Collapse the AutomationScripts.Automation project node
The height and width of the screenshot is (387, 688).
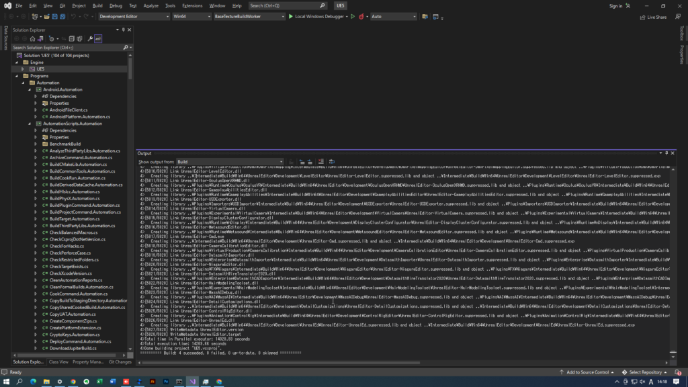tap(30, 124)
